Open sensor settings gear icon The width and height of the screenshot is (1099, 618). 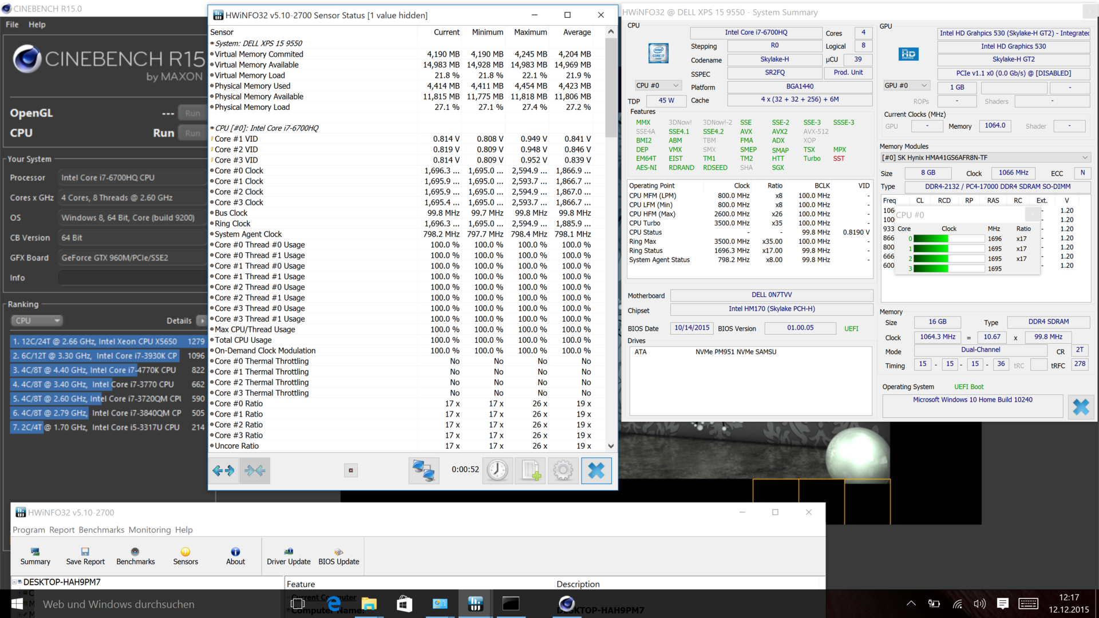click(x=563, y=470)
